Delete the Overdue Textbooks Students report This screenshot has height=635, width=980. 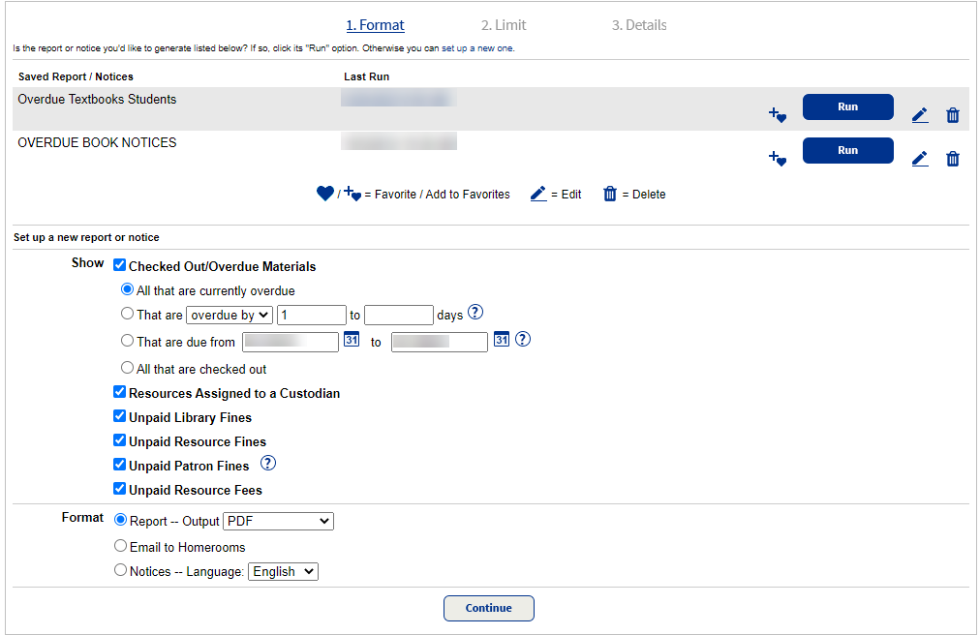coord(952,115)
